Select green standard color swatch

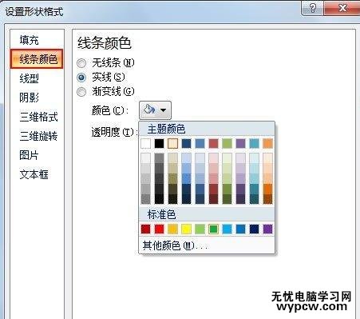tap(213, 229)
